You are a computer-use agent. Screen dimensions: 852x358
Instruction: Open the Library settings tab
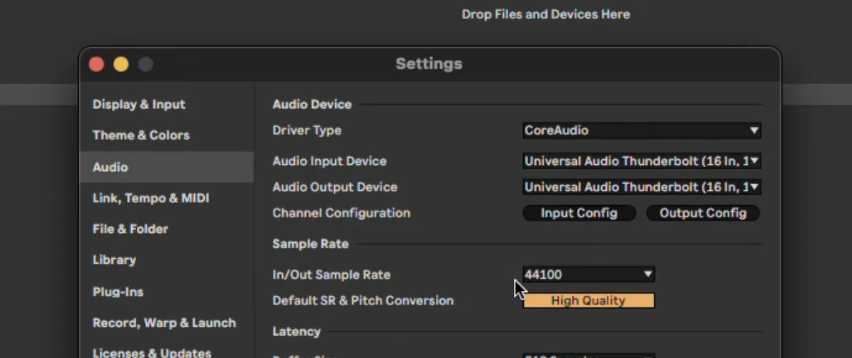114,260
